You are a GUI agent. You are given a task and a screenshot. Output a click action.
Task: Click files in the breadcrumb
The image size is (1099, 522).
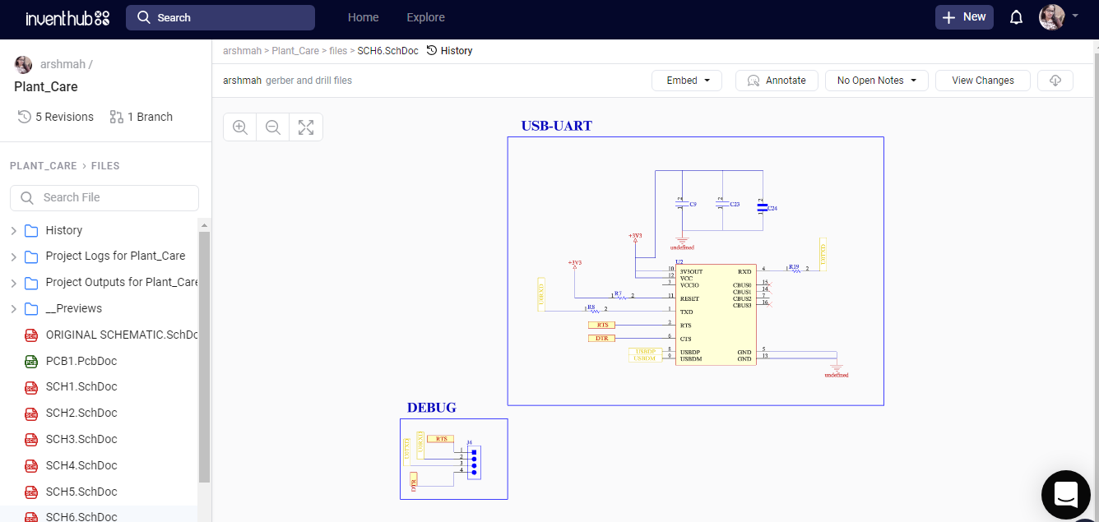point(338,51)
